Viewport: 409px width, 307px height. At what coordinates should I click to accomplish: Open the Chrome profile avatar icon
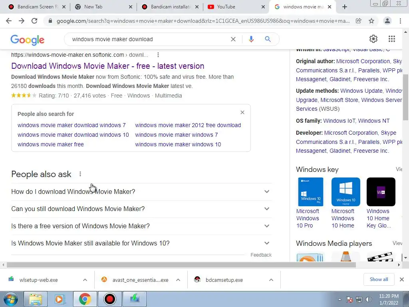387,21
